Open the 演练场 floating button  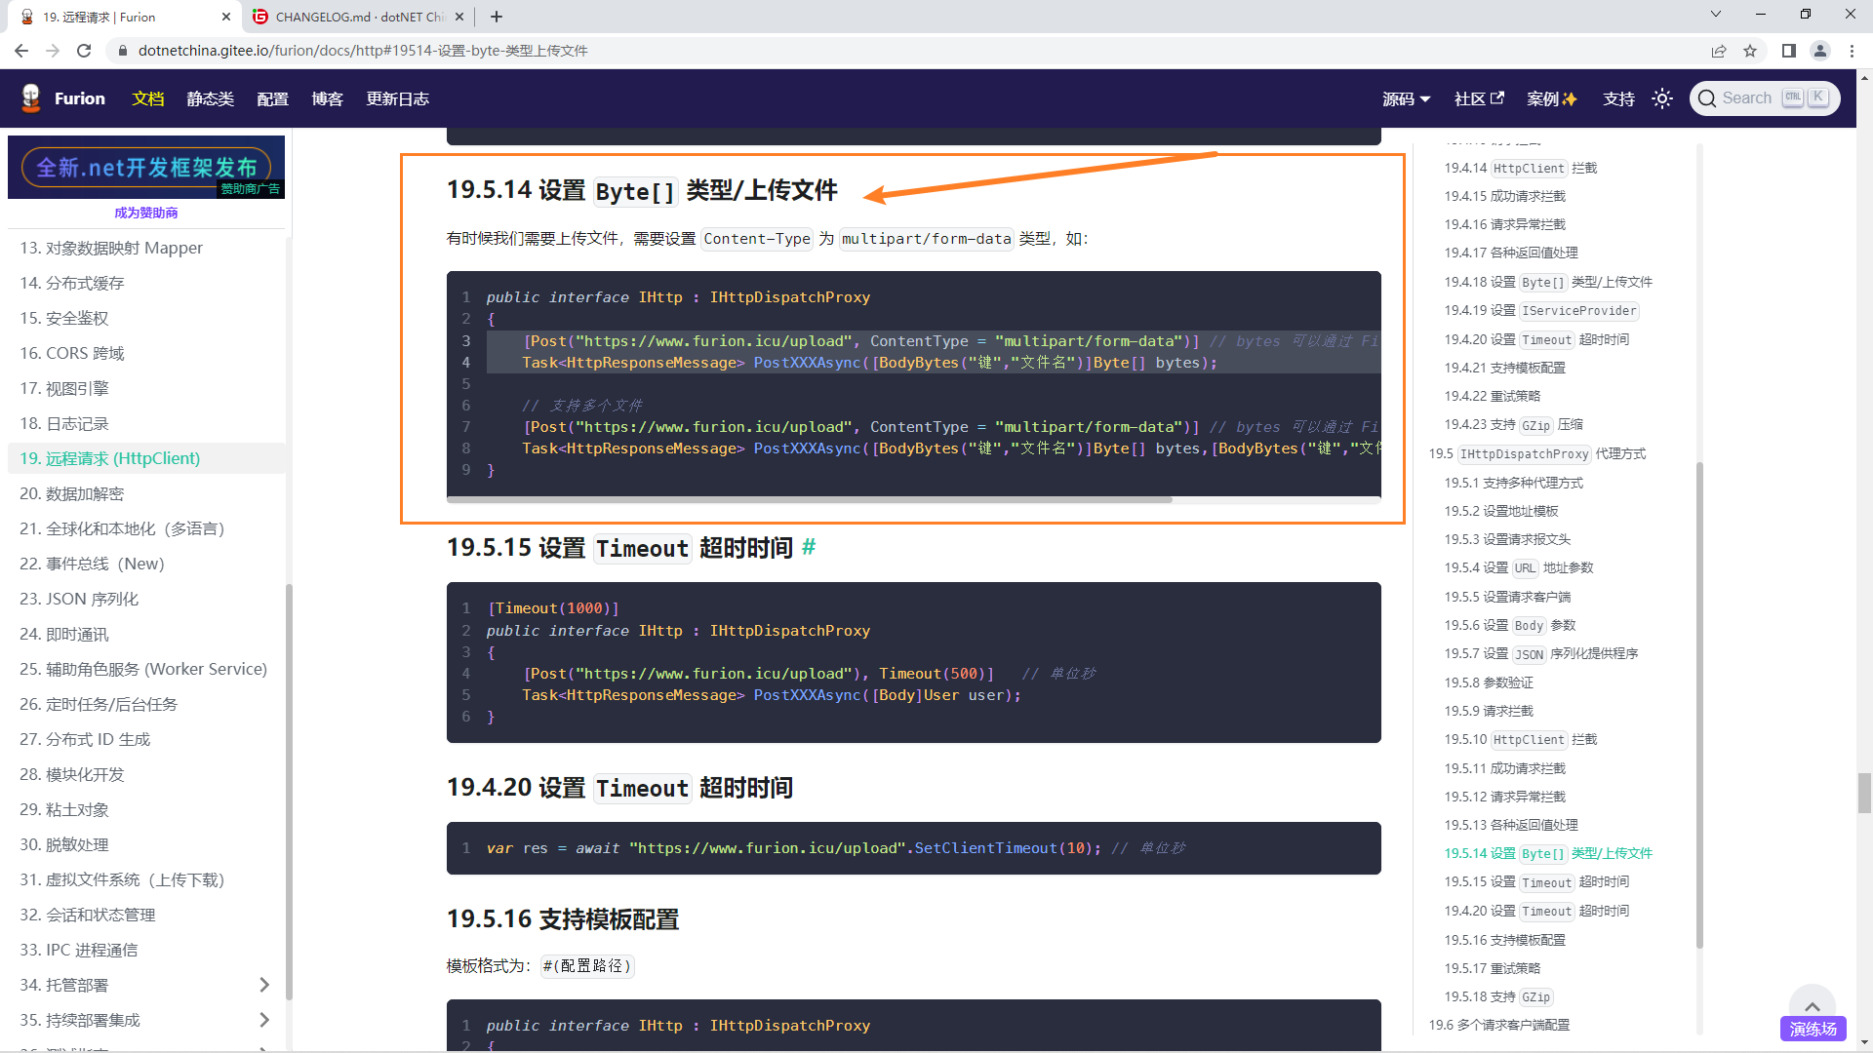pyautogui.click(x=1813, y=1029)
